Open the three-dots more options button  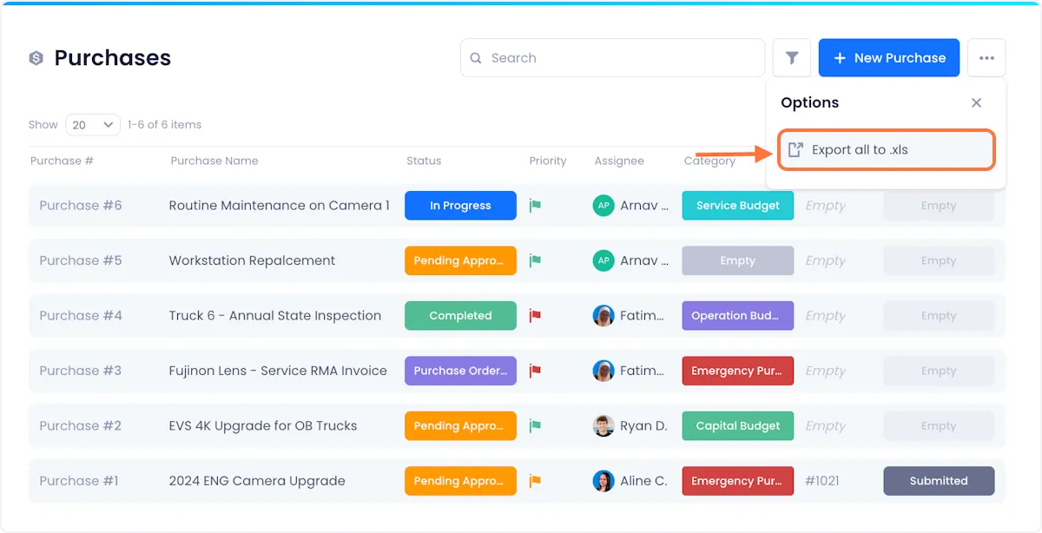click(x=986, y=58)
